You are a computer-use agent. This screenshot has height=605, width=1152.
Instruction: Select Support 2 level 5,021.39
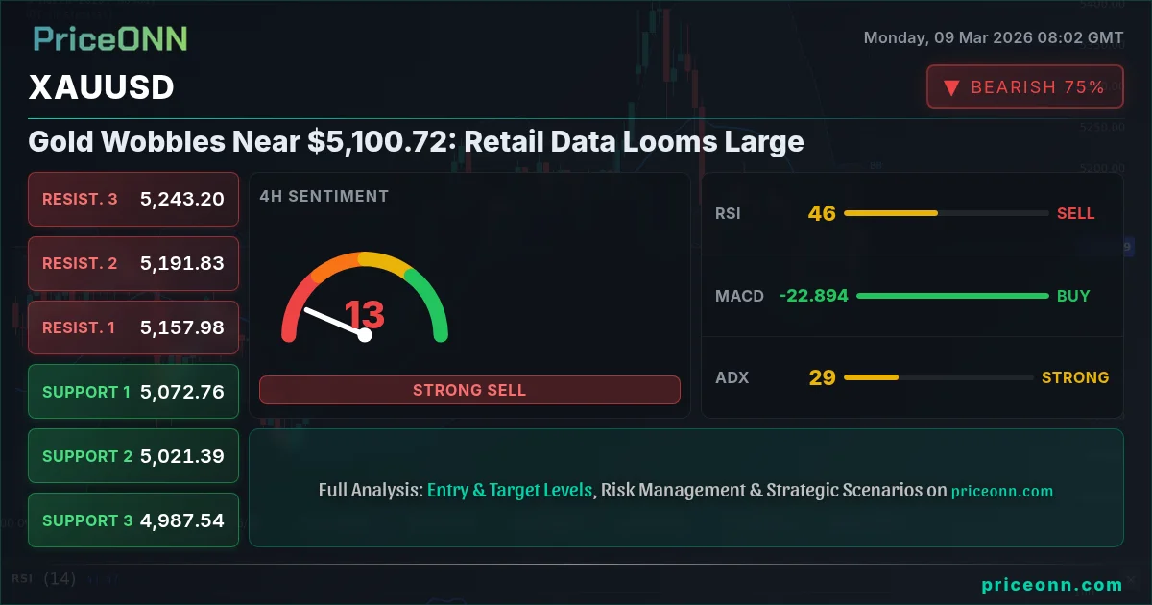133,456
